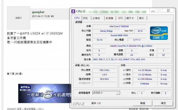The image size is (178, 110).
Task: Click the D2 revision value
Action: pos(164,55)
